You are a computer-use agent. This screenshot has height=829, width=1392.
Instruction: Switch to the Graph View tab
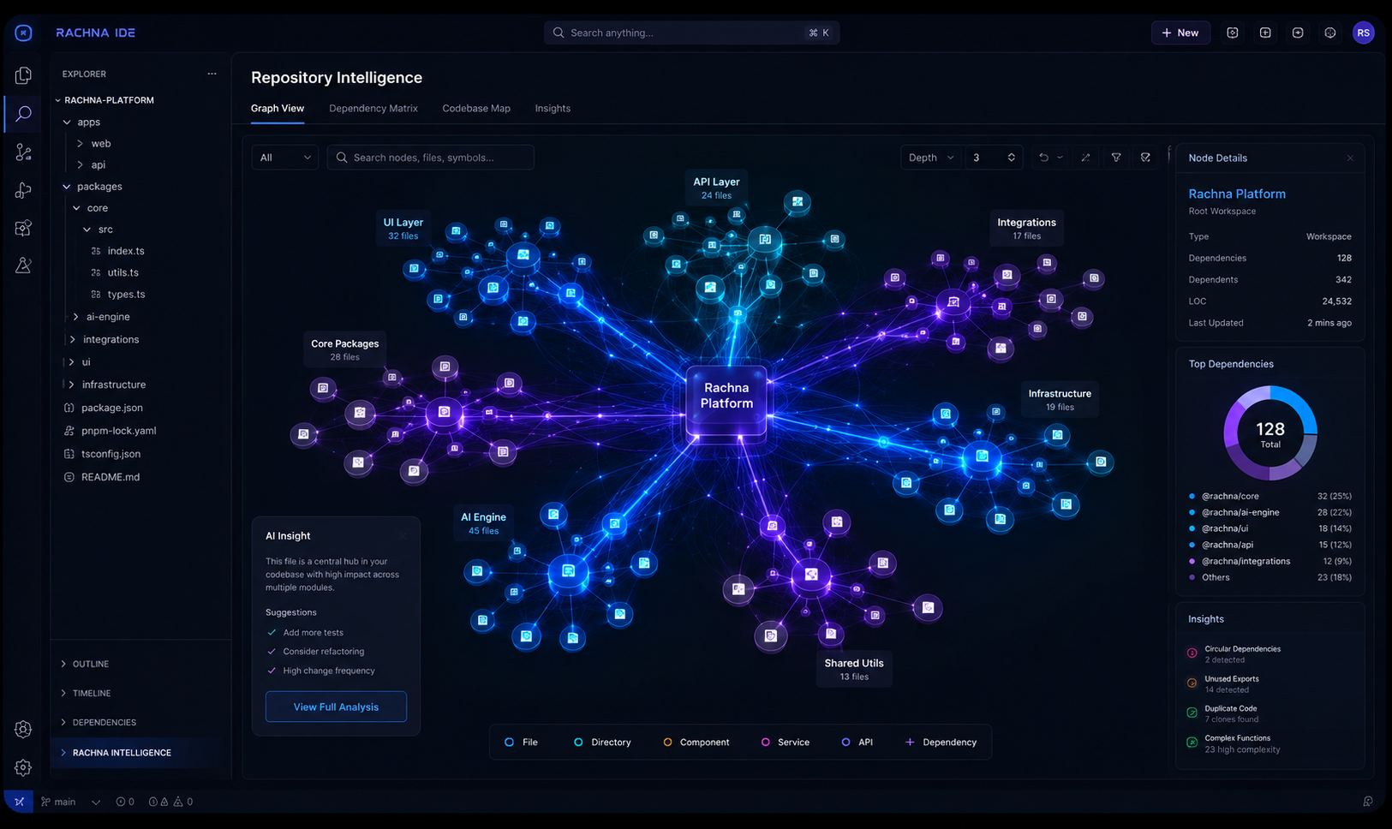(277, 109)
